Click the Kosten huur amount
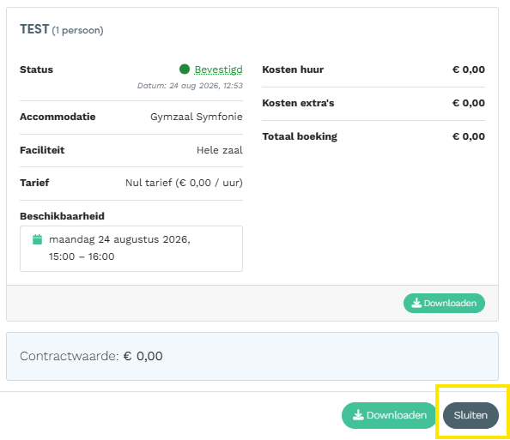The width and height of the screenshot is (510, 440). (x=469, y=69)
